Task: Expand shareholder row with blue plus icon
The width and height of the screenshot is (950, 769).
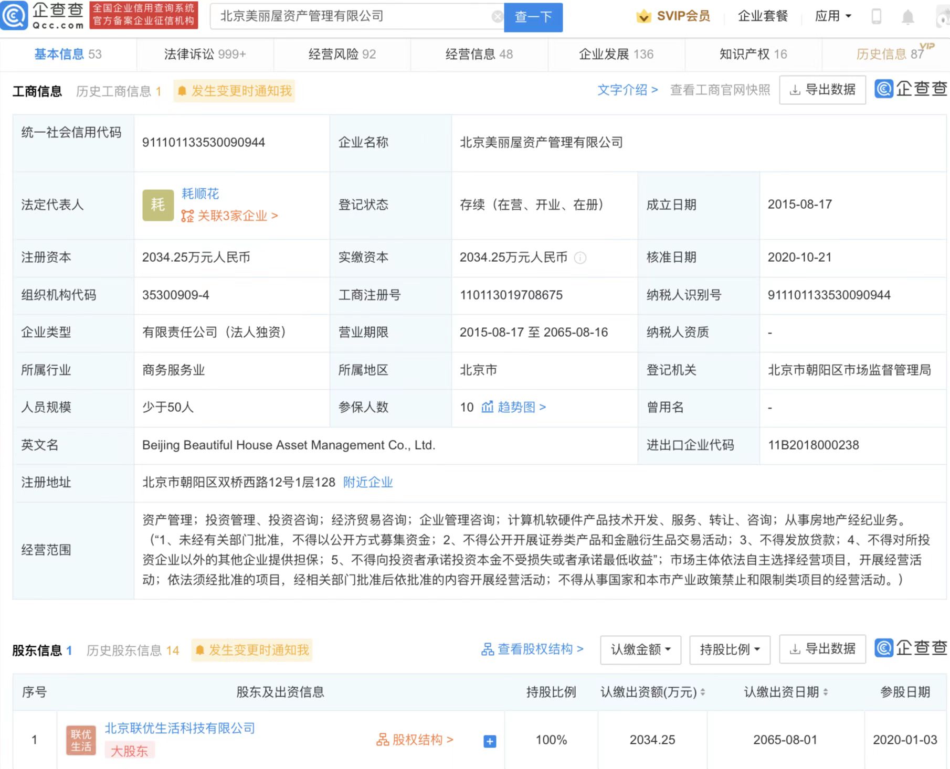Action: pos(490,741)
